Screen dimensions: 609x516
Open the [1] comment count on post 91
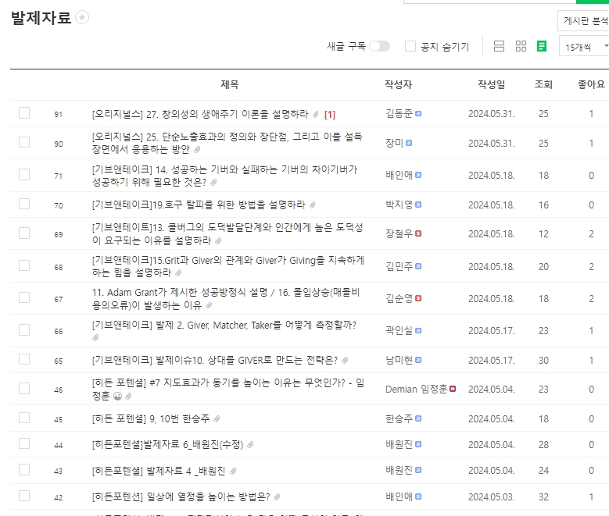330,115
